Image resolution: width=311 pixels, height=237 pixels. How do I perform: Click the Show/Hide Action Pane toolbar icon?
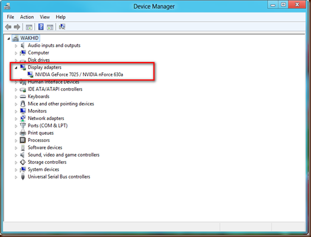(50, 27)
